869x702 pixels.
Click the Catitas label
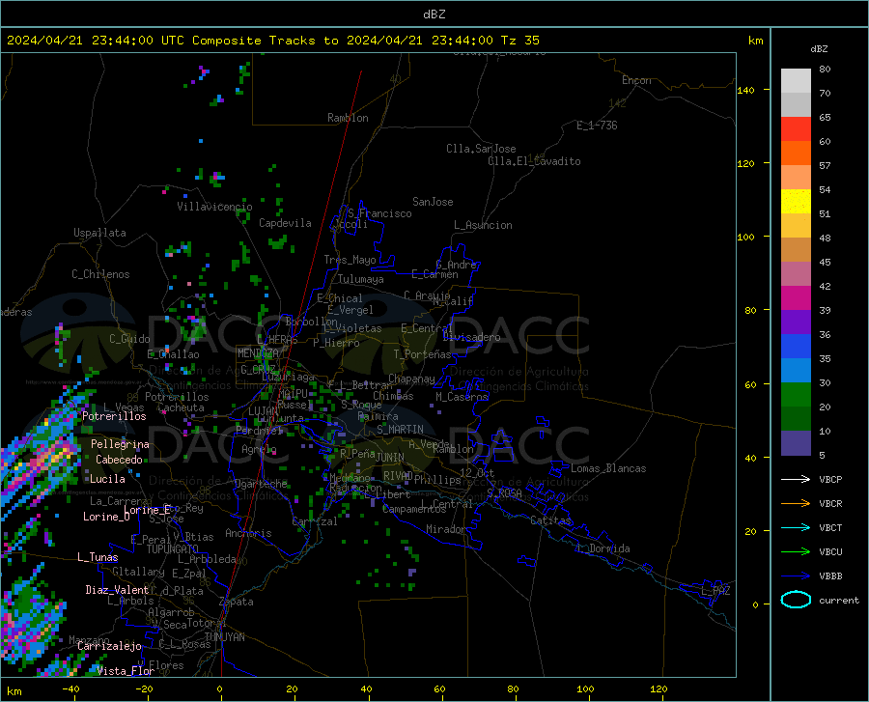pyautogui.click(x=550, y=520)
